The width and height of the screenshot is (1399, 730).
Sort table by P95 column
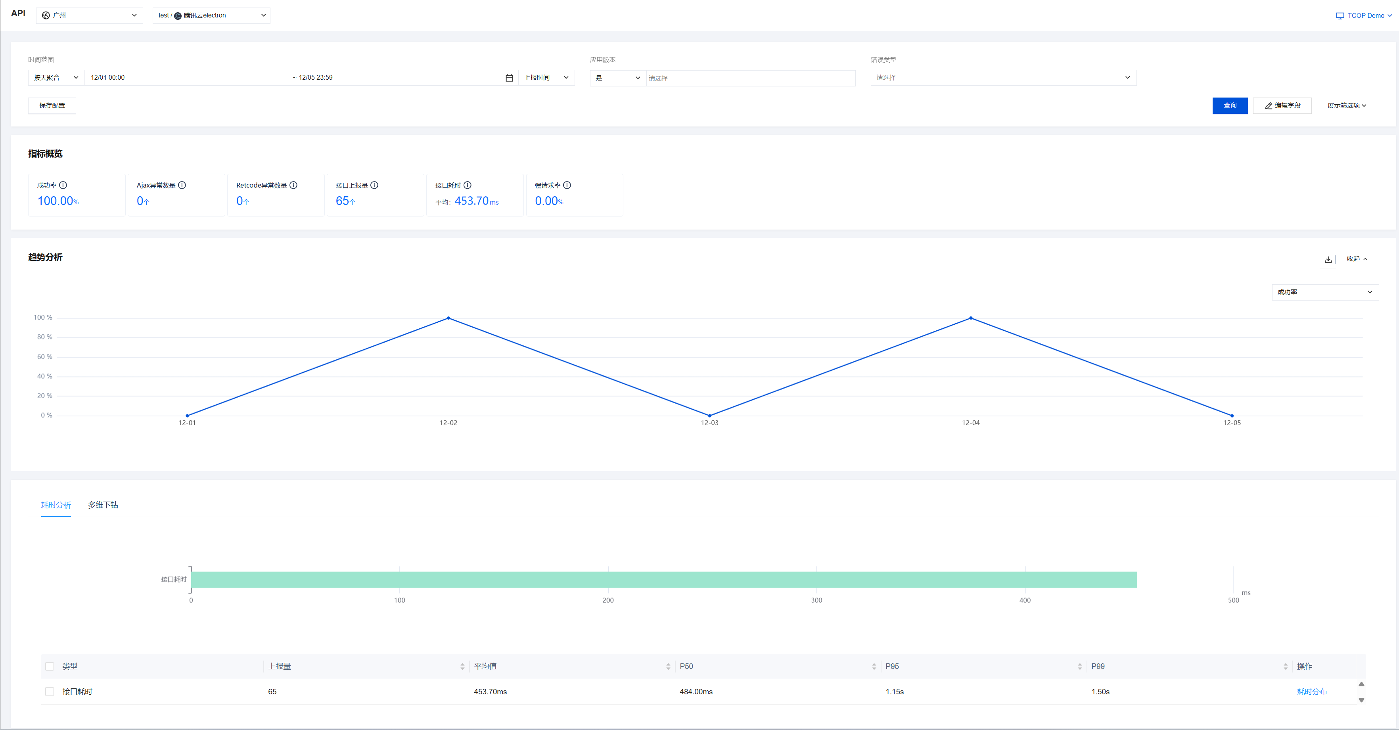1080,667
